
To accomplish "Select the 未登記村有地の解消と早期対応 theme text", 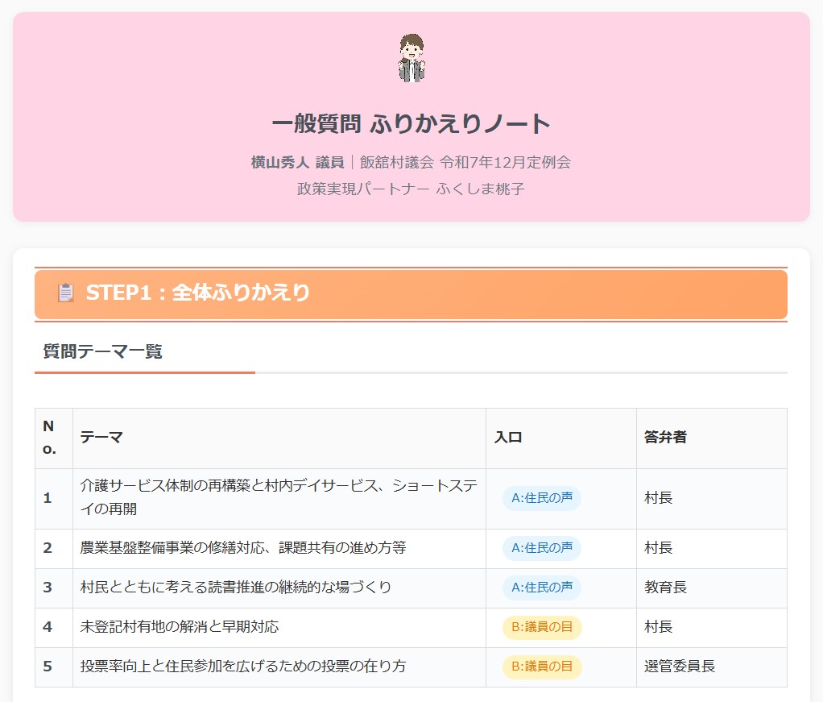I will tap(180, 627).
